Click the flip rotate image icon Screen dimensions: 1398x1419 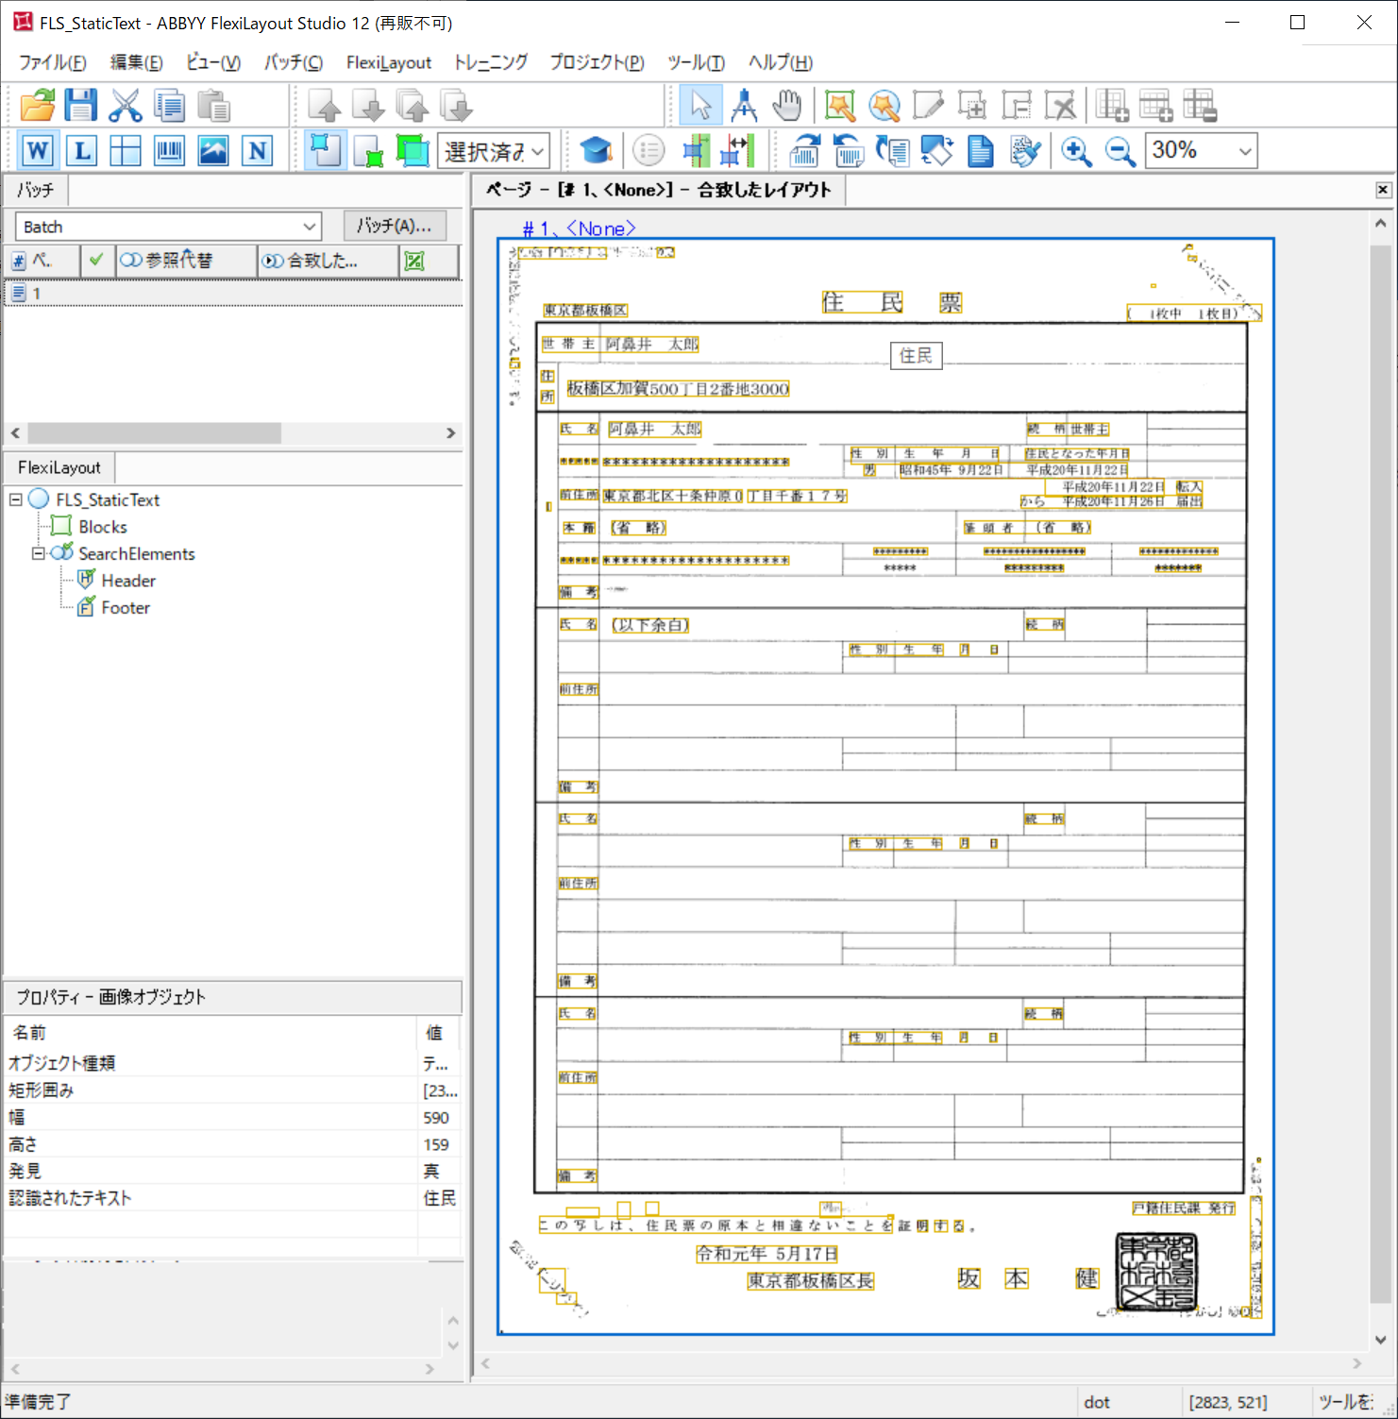click(936, 150)
